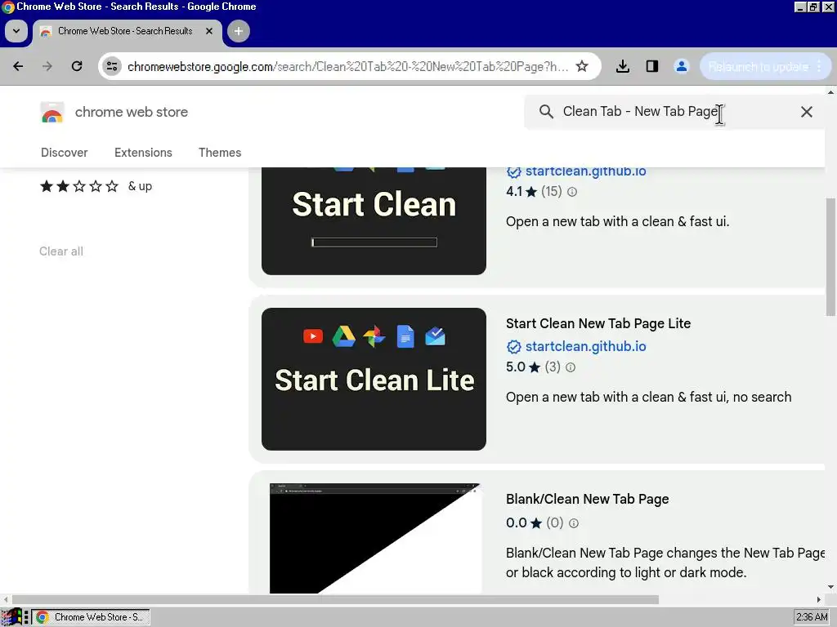Viewport: 837px width, 627px height.
Task: Click info icon next to (3) ratings
Action: [x=570, y=367]
